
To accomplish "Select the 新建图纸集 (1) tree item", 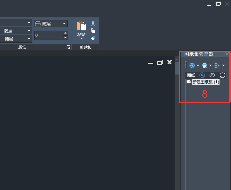I will tap(206, 82).
